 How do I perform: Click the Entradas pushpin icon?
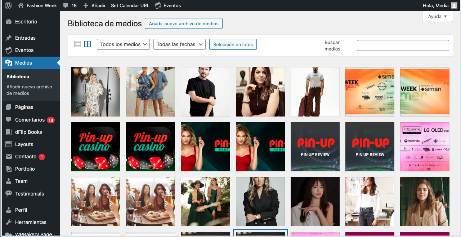pyautogui.click(x=9, y=38)
